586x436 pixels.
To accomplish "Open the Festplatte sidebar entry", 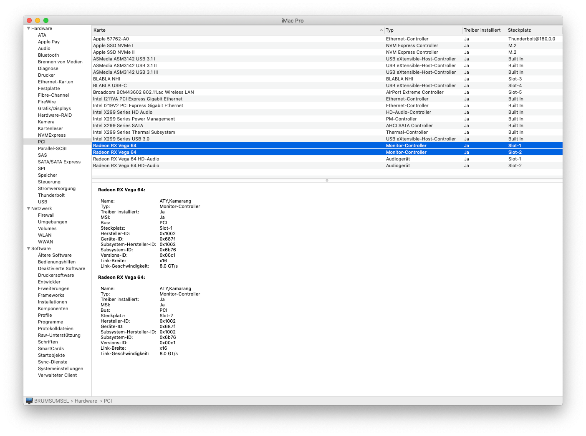I will click(49, 88).
